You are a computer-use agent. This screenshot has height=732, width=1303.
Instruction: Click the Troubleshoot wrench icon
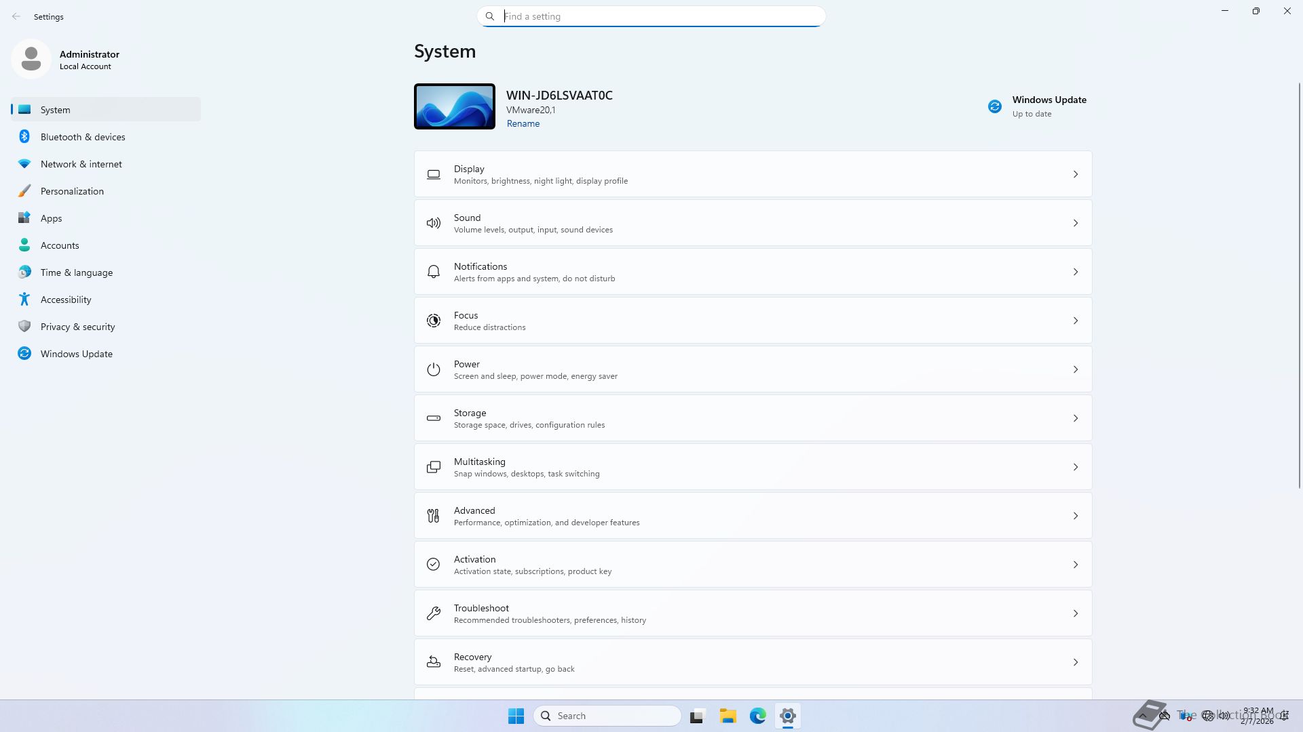tap(433, 613)
